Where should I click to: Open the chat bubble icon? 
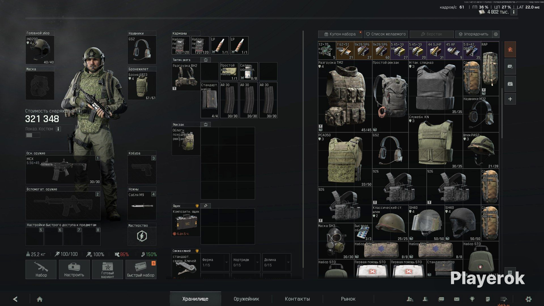click(441, 299)
